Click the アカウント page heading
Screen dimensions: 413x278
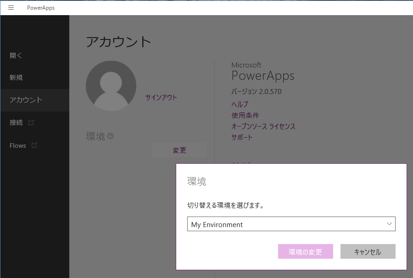[118, 42]
